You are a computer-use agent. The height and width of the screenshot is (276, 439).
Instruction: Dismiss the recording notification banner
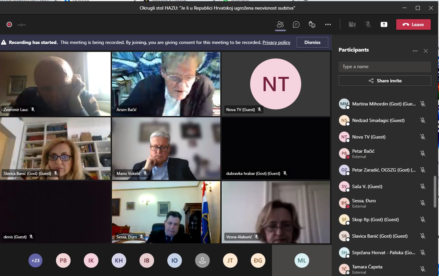312,42
